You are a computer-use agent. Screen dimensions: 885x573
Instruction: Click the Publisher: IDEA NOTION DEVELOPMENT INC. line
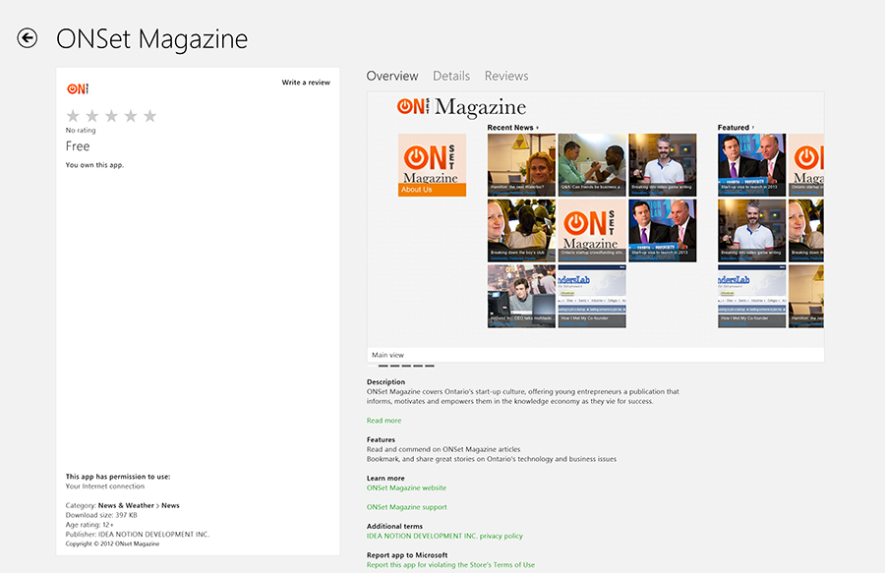(137, 534)
